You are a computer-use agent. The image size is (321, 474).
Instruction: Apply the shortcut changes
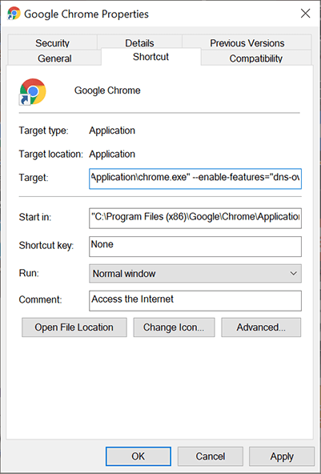[x=282, y=456]
